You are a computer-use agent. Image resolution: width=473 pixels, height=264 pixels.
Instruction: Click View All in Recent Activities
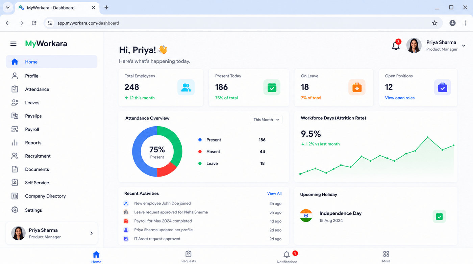coord(274,193)
